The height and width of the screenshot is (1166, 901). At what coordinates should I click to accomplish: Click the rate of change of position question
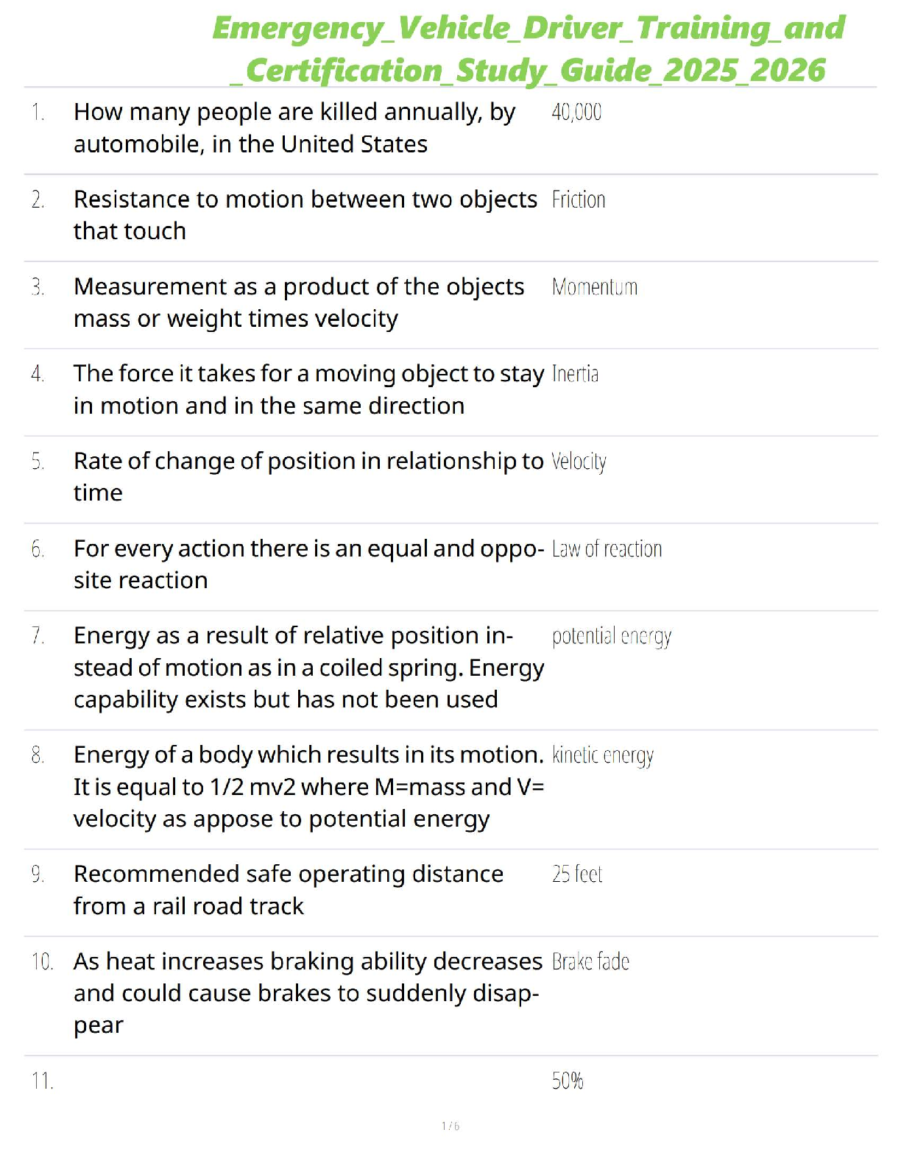(x=308, y=477)
